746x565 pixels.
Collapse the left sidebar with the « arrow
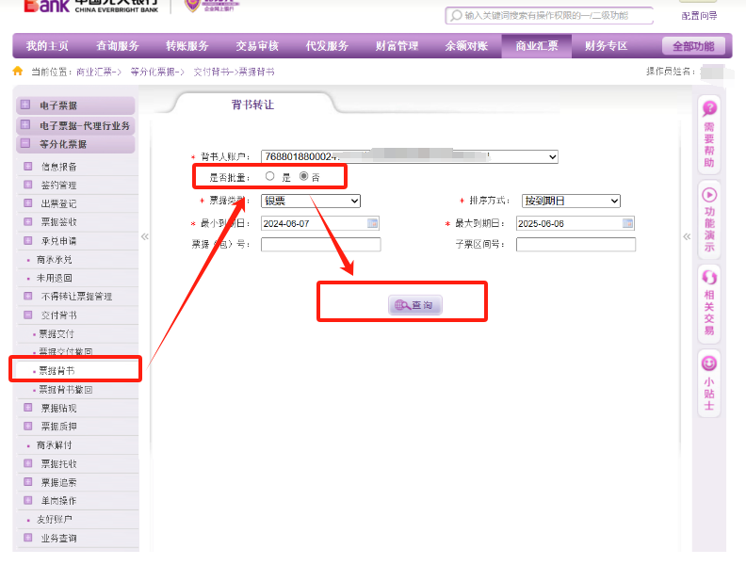click(145, 236)
